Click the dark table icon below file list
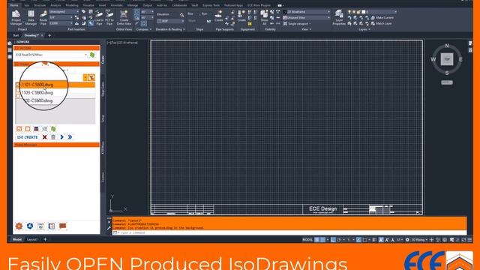The image size is (480, 270). coord(36,129)
